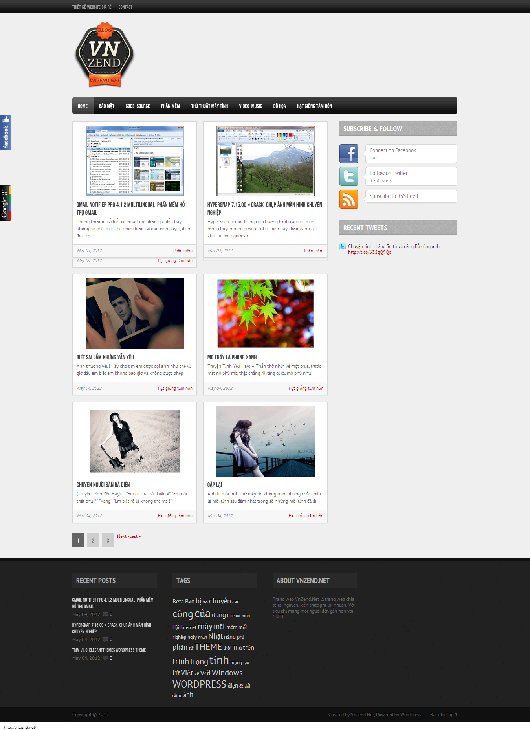Select the Bảo Mật menu item
Screen dimensions: 530x730
click(106, 106)
